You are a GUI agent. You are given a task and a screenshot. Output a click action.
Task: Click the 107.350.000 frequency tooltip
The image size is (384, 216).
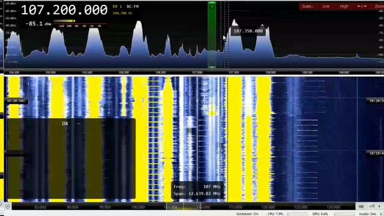(248, 31)
